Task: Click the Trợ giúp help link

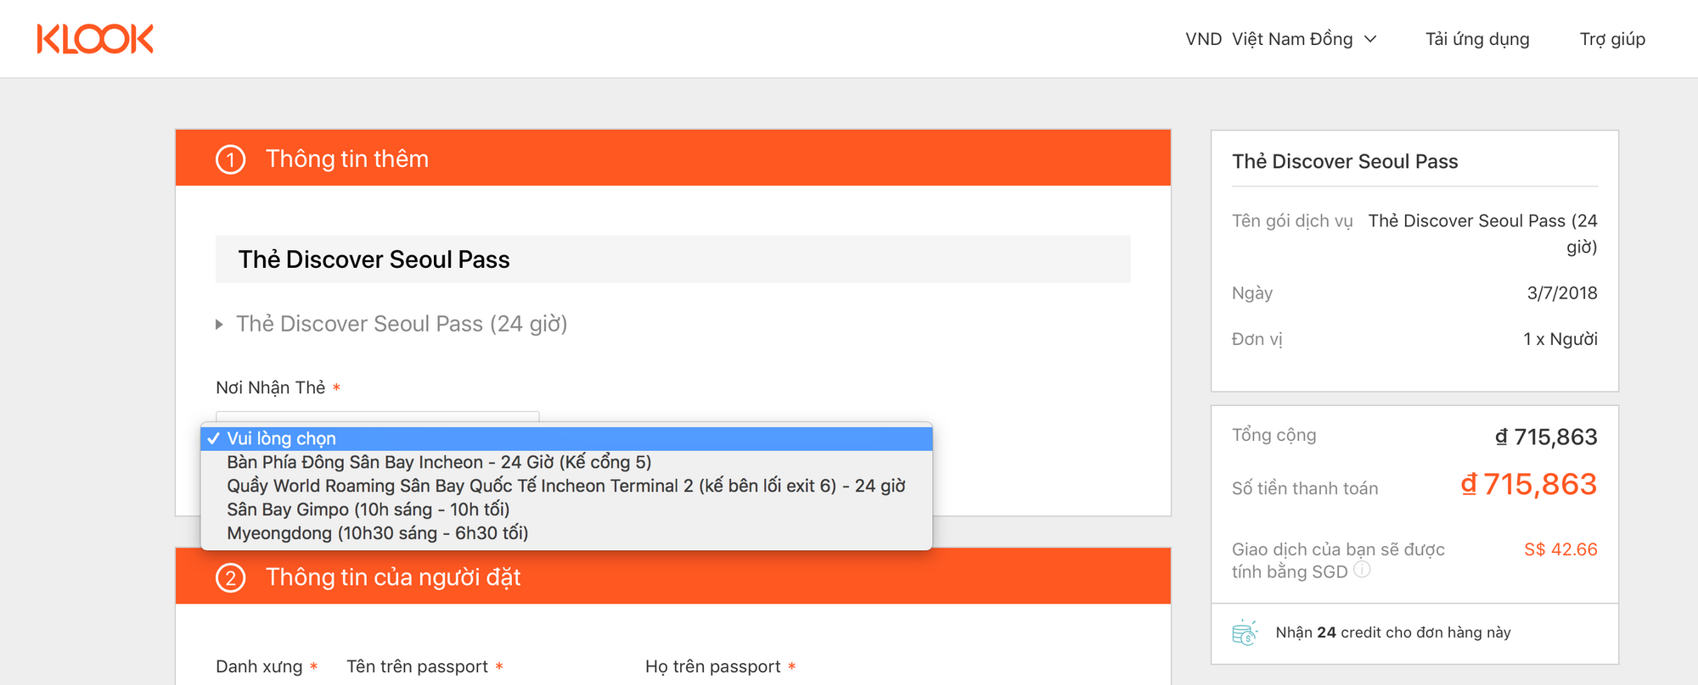Action: point(1612,39)
